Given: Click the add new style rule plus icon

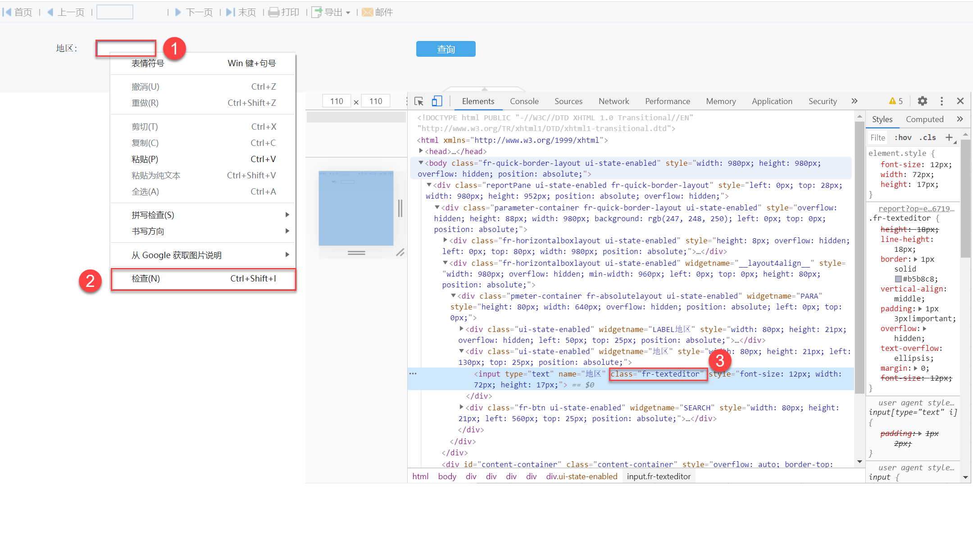Looking at the screenshot, I should pyautogui.click(x=949, y=137).
